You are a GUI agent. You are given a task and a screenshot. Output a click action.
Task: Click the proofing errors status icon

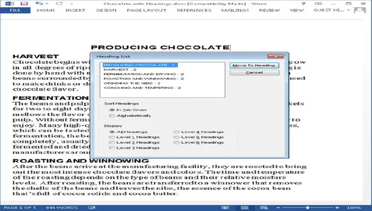coord(92,208)
